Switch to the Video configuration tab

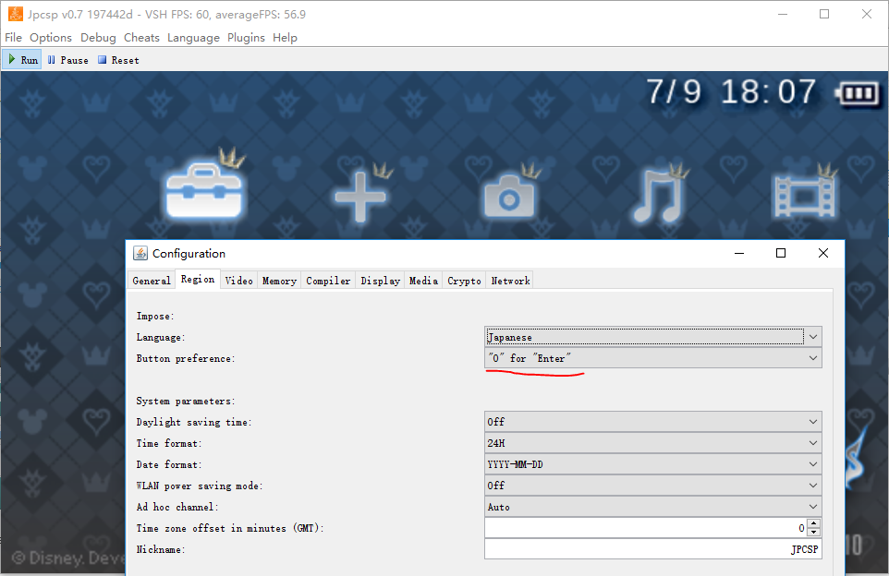click(x=238, y=281)
